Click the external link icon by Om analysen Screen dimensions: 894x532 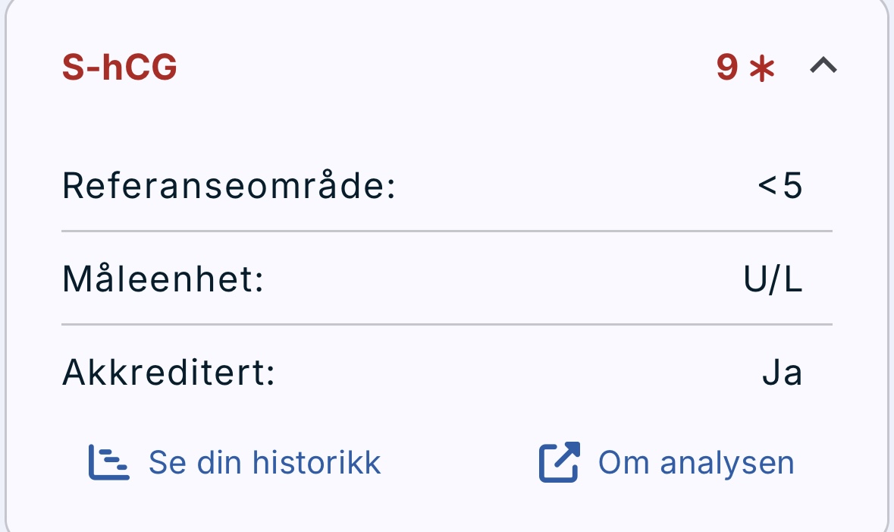[x=559, y=462]
